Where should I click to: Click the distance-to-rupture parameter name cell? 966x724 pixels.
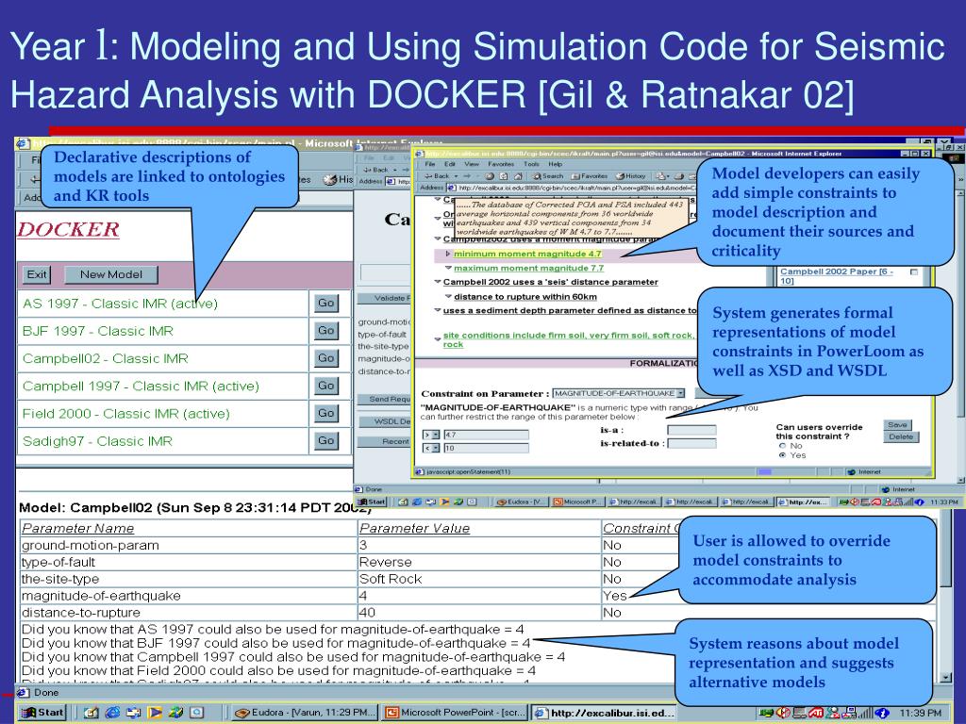pos(189,613)
